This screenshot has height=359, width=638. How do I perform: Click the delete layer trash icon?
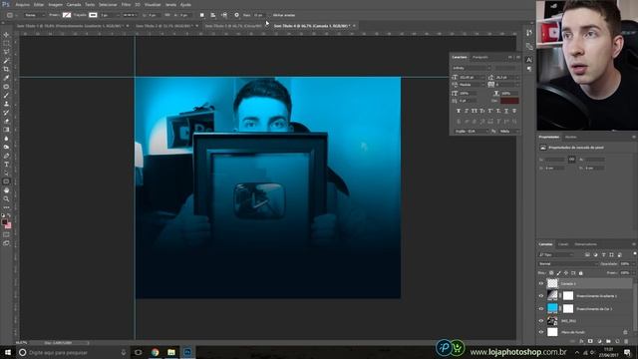coord(626,341)
